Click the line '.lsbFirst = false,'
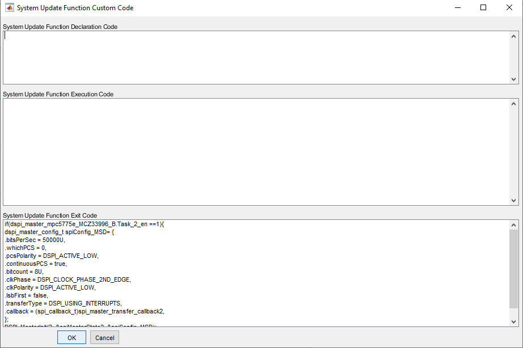 pyautogui.click(x=26, y=296)
